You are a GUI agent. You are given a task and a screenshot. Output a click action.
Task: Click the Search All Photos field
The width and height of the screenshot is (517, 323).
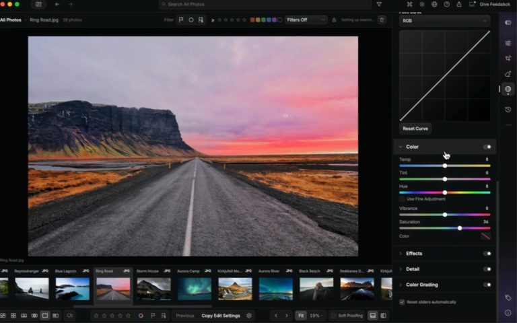pos(265,4)
